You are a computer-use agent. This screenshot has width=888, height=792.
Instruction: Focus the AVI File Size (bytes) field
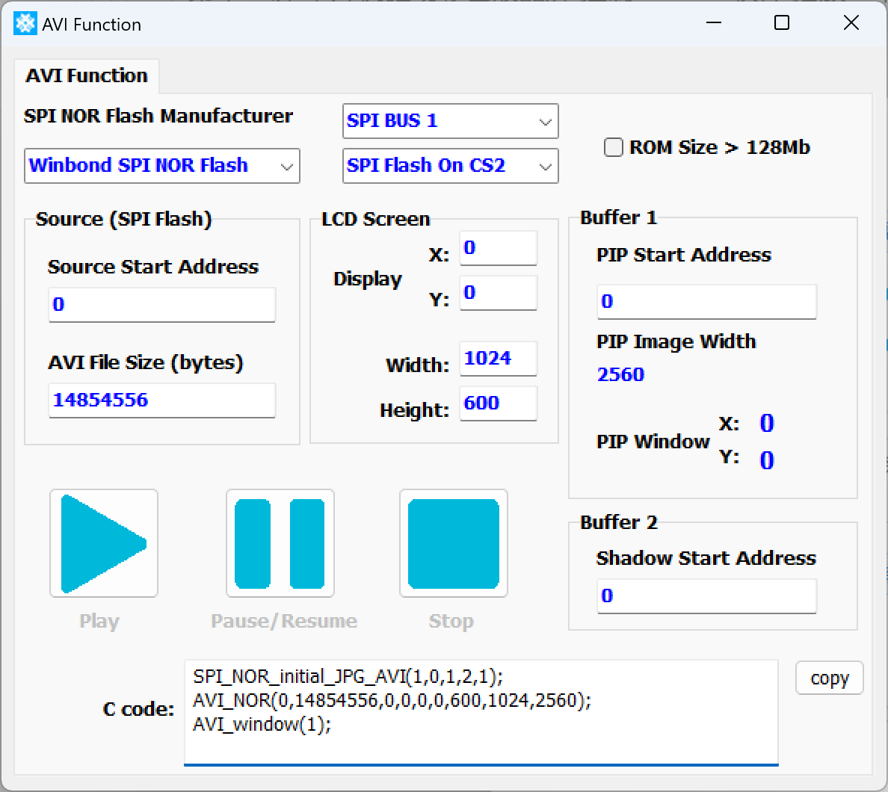(161, 400)
